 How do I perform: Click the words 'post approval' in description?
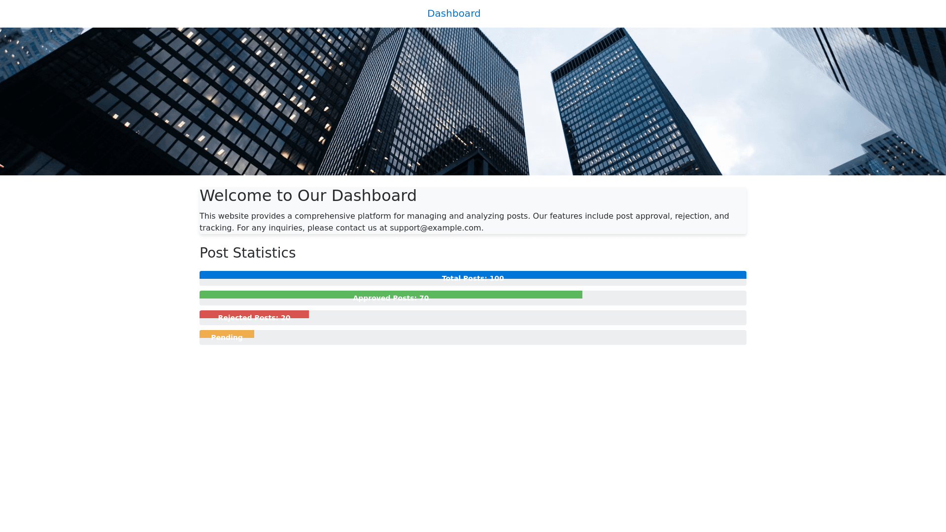642,216
